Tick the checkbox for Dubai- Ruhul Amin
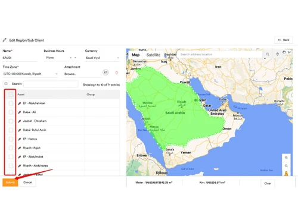Screen dimensions: 298x223 (11, 130)
